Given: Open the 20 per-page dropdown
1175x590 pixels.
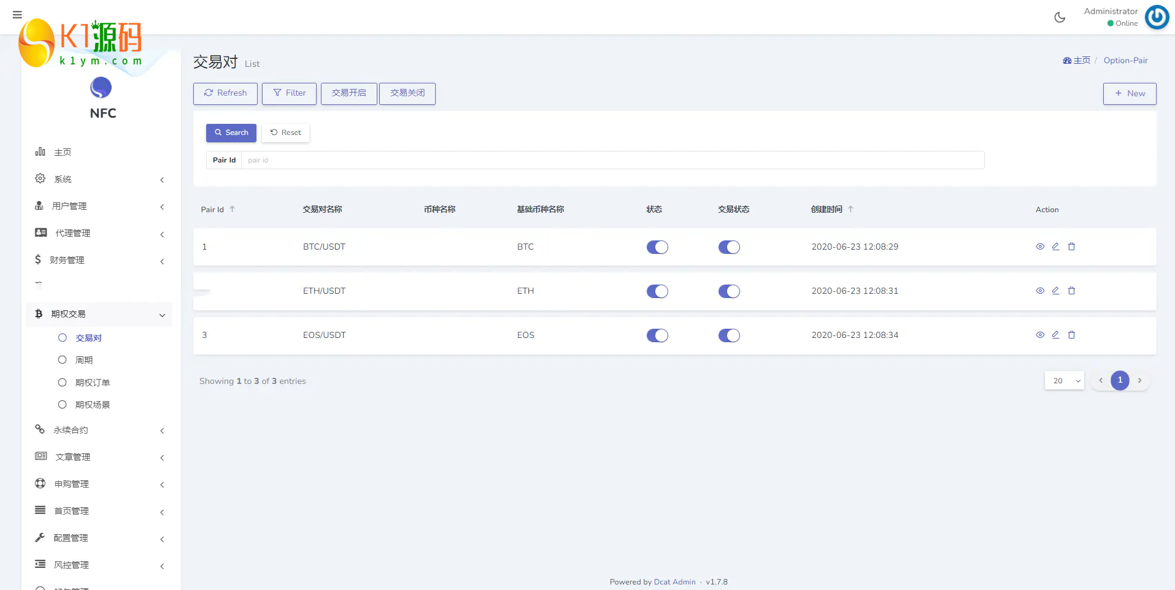Looking at the screenshot, I should coord(1065,381).
